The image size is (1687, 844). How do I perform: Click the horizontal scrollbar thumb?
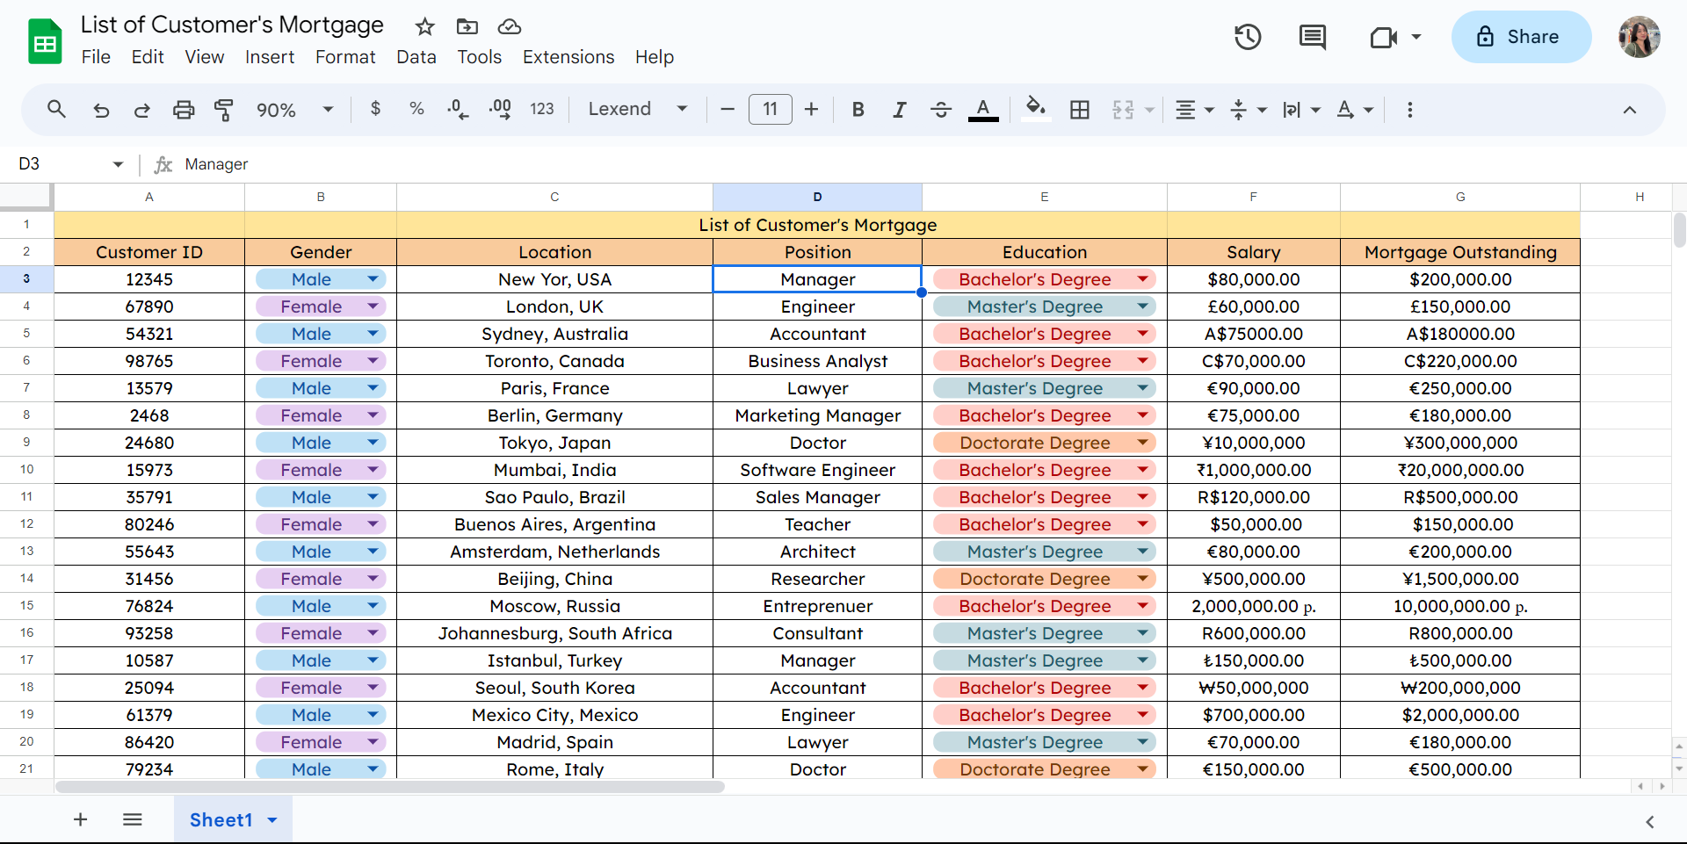(390, 787)
